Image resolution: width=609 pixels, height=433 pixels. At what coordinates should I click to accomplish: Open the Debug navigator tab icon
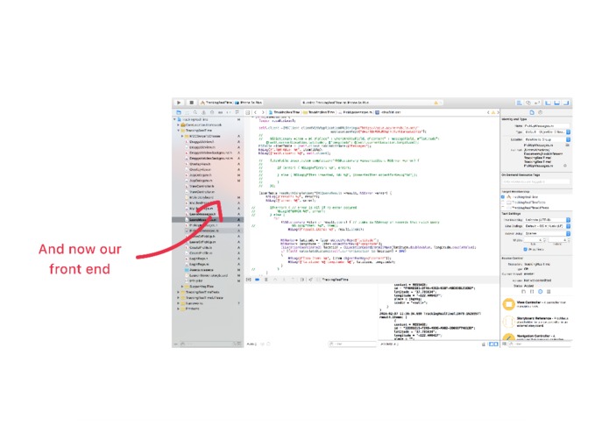coord(220,112)
